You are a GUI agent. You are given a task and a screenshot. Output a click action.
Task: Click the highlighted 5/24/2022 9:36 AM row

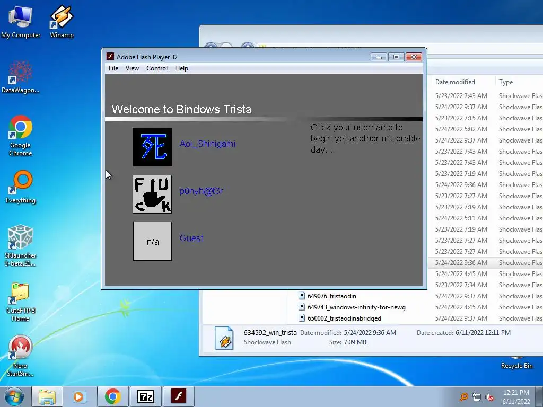click(x=485, y=263)
